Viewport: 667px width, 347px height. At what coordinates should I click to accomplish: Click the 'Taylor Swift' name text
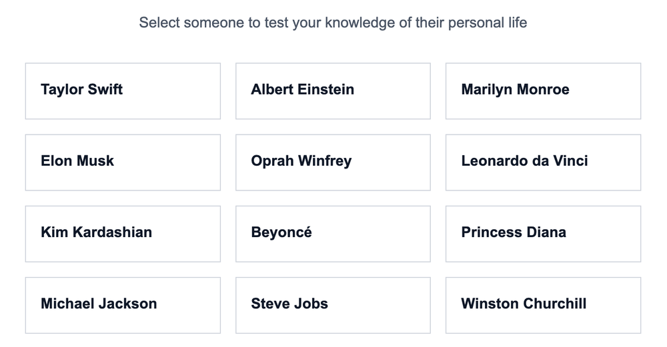(x=81, y=89)
